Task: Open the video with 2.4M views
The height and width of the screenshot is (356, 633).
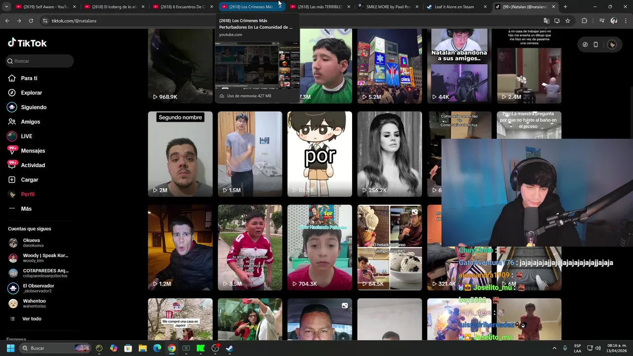Action: pos(529,66)
